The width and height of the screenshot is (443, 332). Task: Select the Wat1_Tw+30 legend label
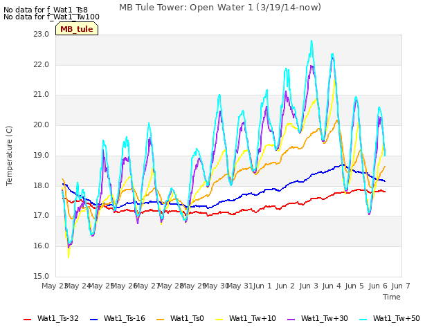[325, 318]
